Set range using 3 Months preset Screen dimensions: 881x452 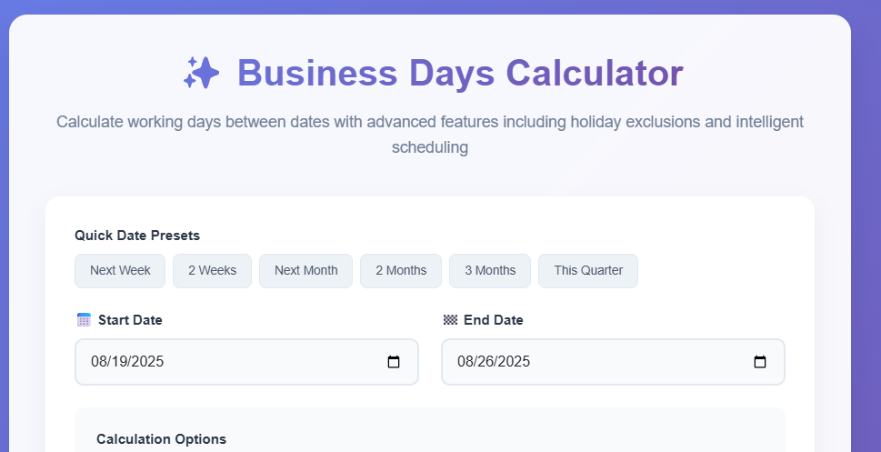click(489, 271)
